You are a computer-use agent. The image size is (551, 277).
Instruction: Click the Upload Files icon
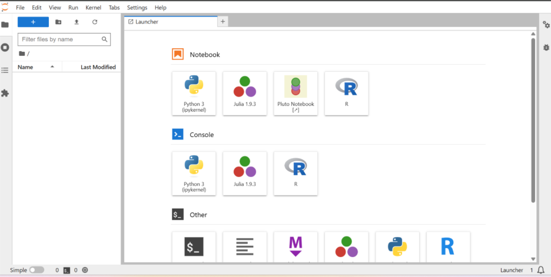(x=77, y=22)
